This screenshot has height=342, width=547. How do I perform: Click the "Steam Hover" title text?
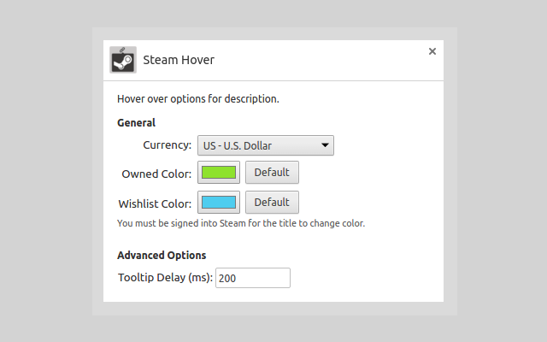point(179,60)
